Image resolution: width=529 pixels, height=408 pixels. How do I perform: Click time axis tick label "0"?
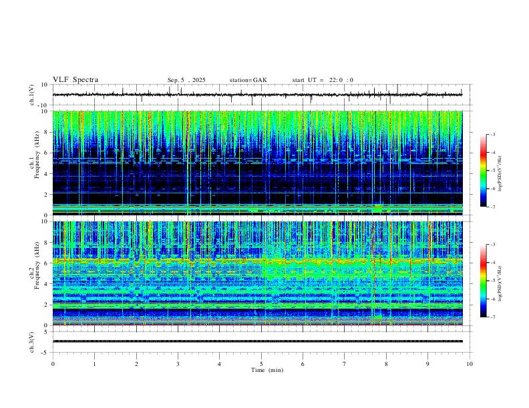pos(53,364)
